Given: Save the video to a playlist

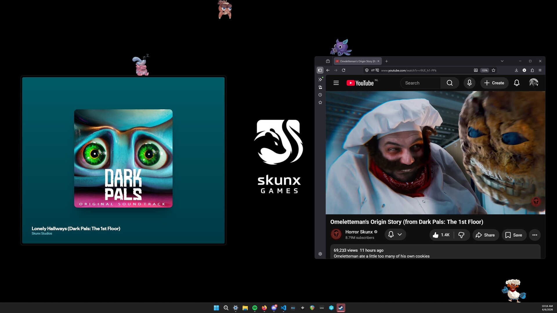Looking at the screenshot, I should point(514,235).
